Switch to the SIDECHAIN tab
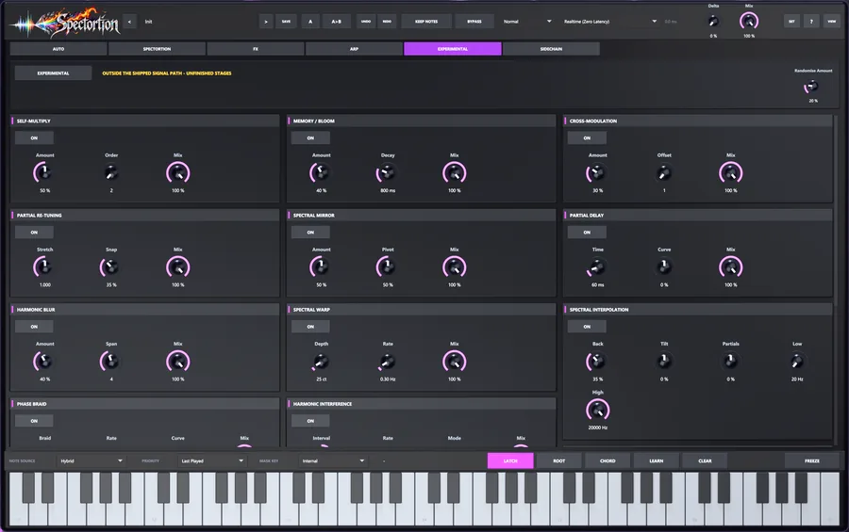Screen dimensions: 849x532 pos(551,49)
